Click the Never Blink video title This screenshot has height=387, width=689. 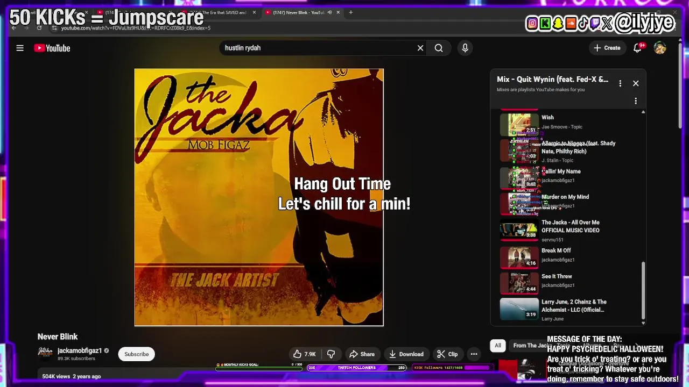pyautogui.click(x=58, y=336)
